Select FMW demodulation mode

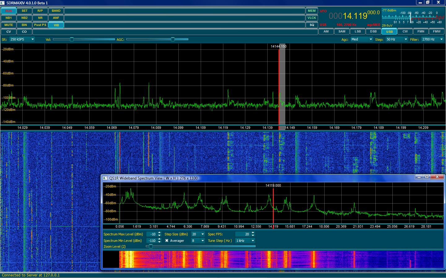[437, 32]
